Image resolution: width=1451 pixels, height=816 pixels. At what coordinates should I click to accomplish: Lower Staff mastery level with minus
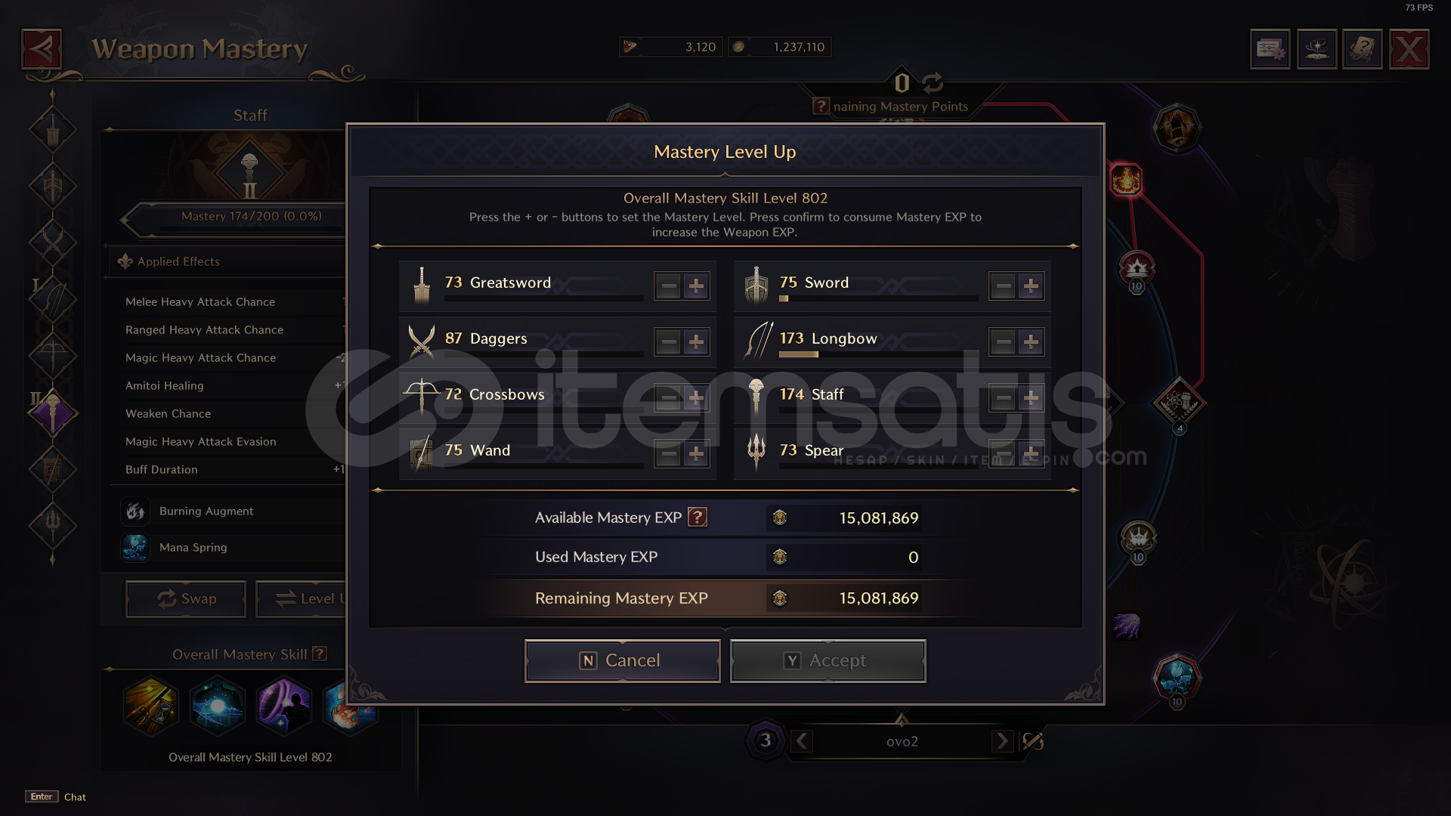(1004, 398)
